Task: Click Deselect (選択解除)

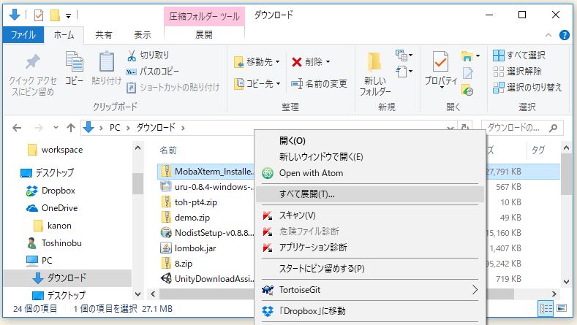Action: pyautogui.click(x=517, y=72)
